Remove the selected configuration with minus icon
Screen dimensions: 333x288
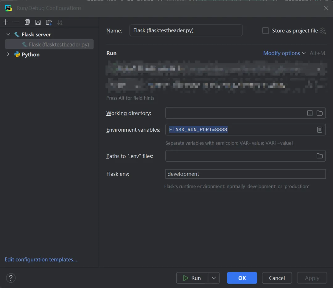(16, 22)
